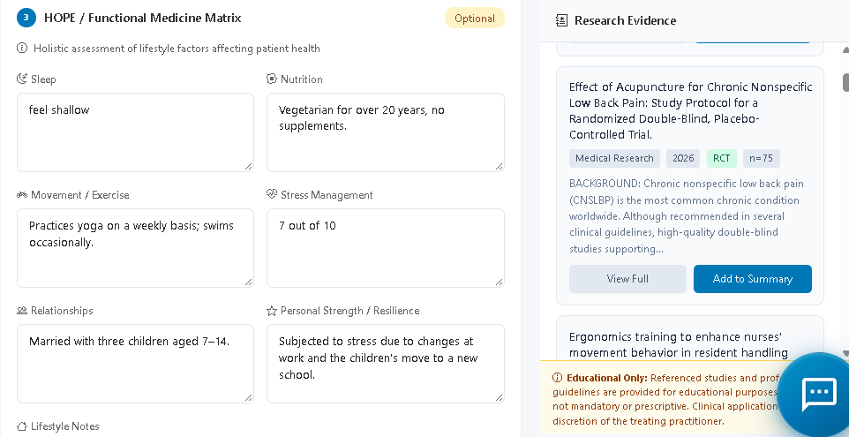
Task: Click the Lifestyle Notes label
Action: (65, 426)
